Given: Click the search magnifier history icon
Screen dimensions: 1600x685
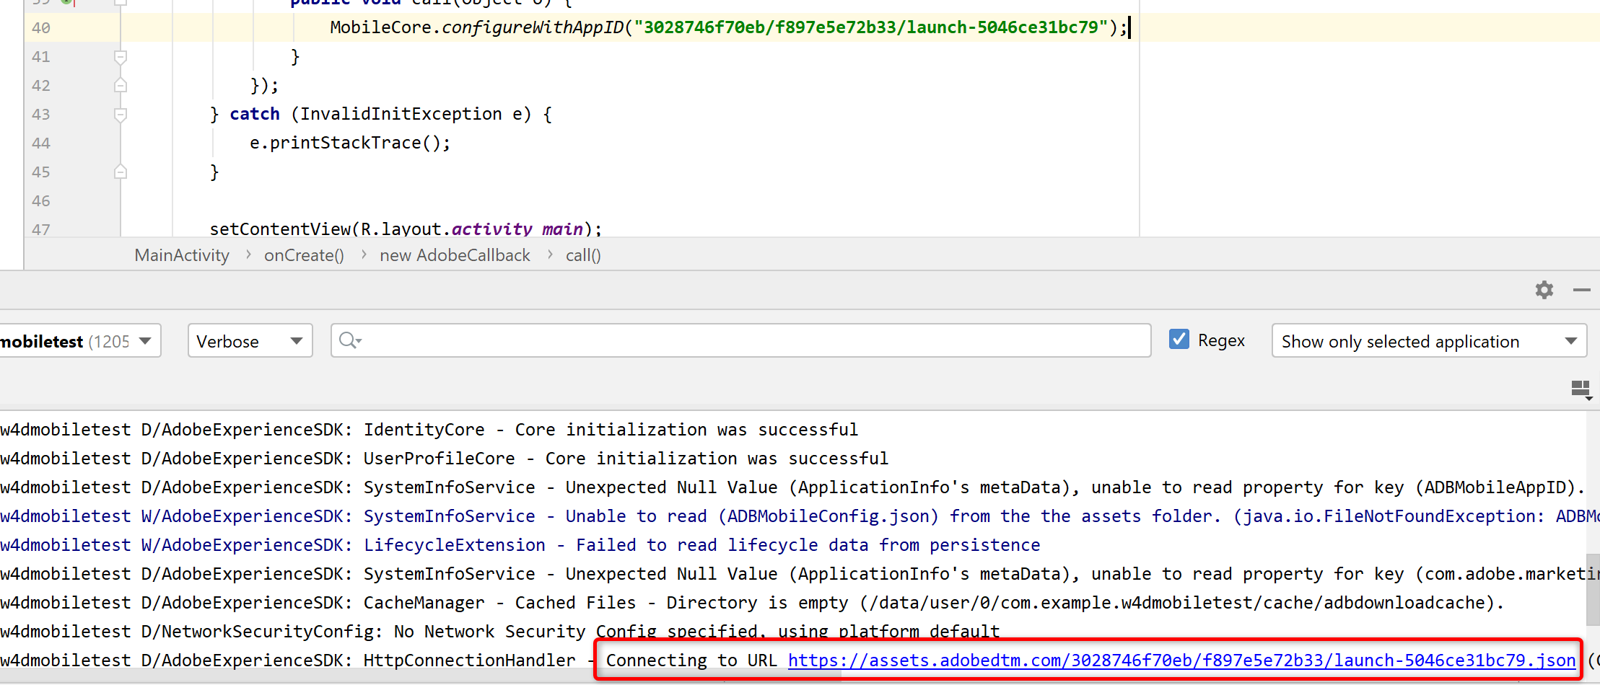Looking at the screenshot, I should click(350, 341).
